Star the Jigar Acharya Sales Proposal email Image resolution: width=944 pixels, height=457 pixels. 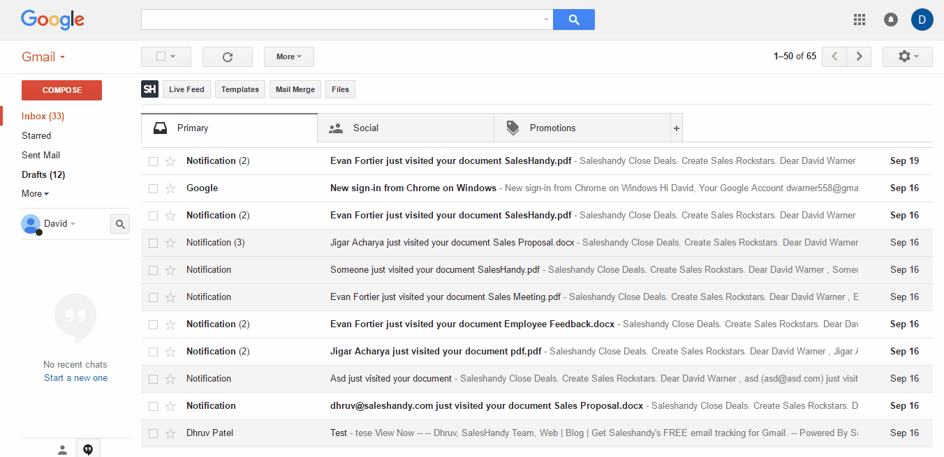[170, 243]
